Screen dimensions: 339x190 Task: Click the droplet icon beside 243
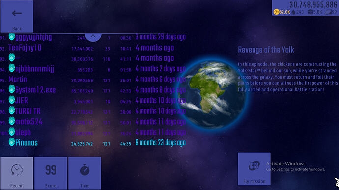(x=293, y=12)
